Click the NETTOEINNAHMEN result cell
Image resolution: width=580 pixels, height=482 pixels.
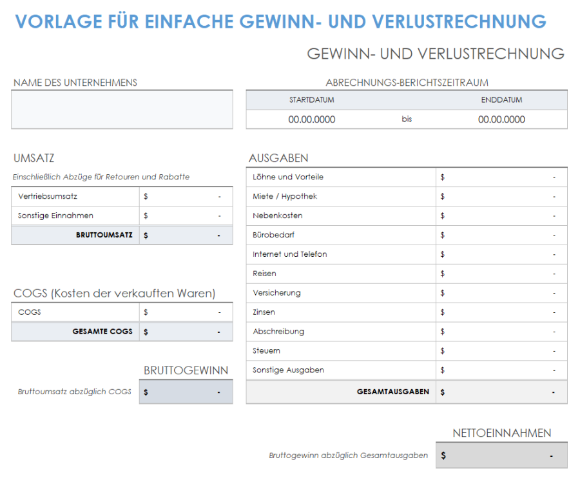(501, 455)
